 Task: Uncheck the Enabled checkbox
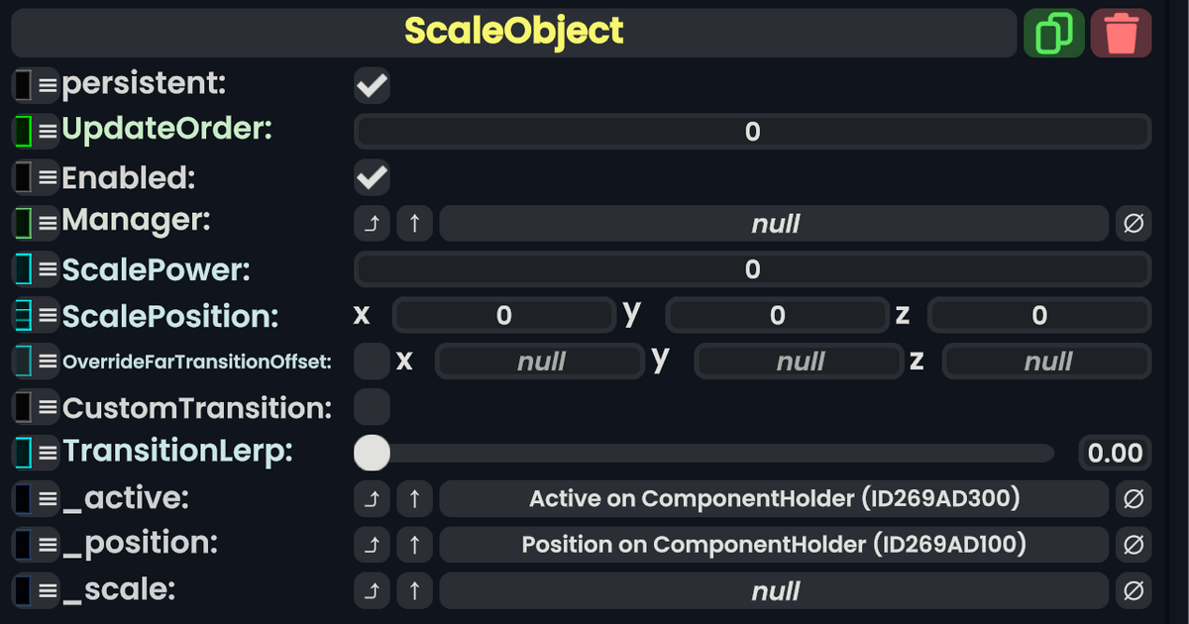click(x=371, y=177)
